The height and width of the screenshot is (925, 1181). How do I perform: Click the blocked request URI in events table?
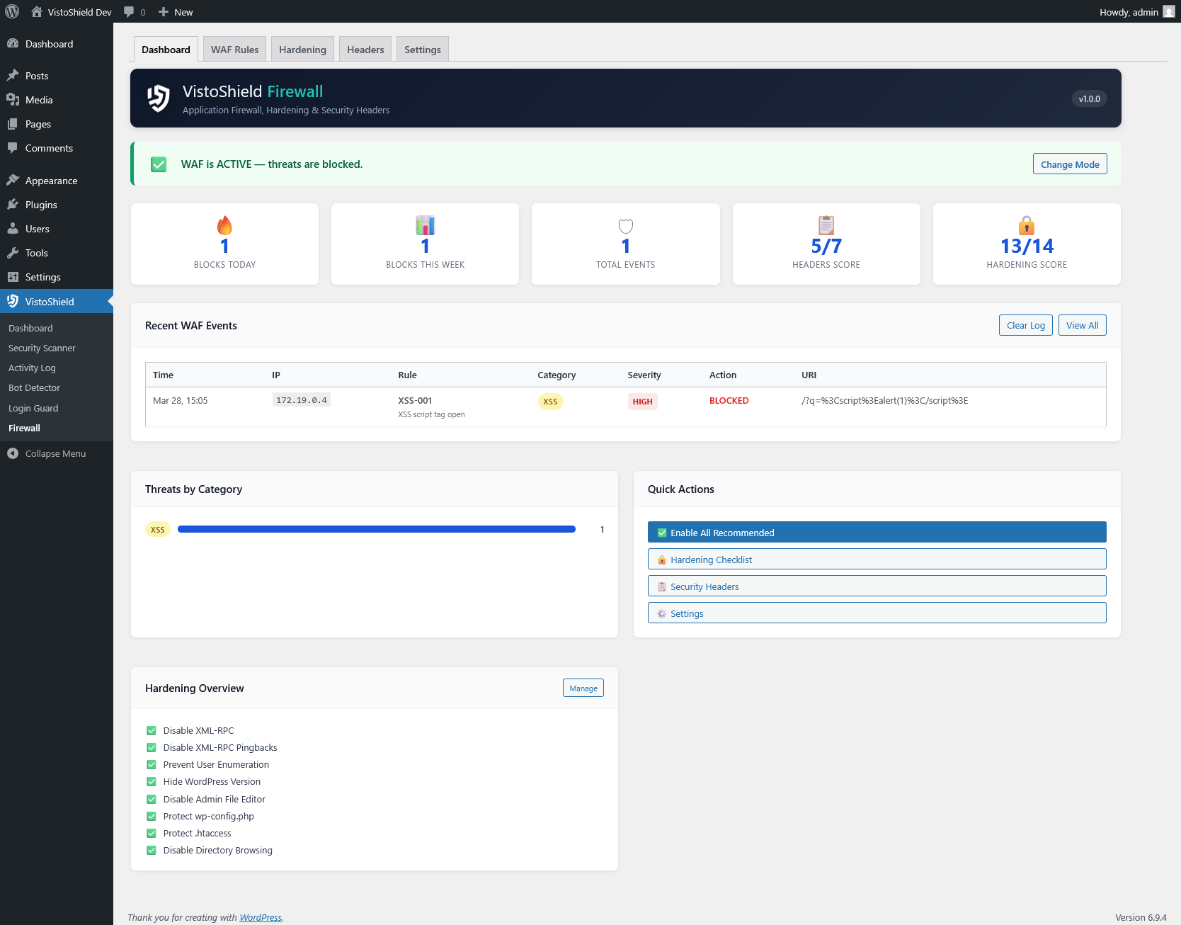[x=884, y=400]
